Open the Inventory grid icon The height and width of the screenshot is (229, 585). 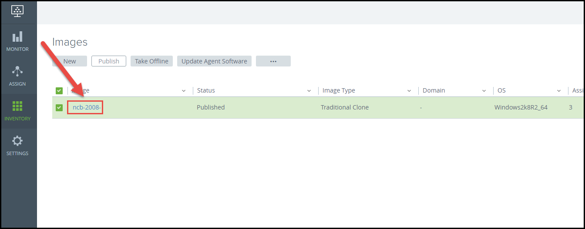[x=17, y=106]
